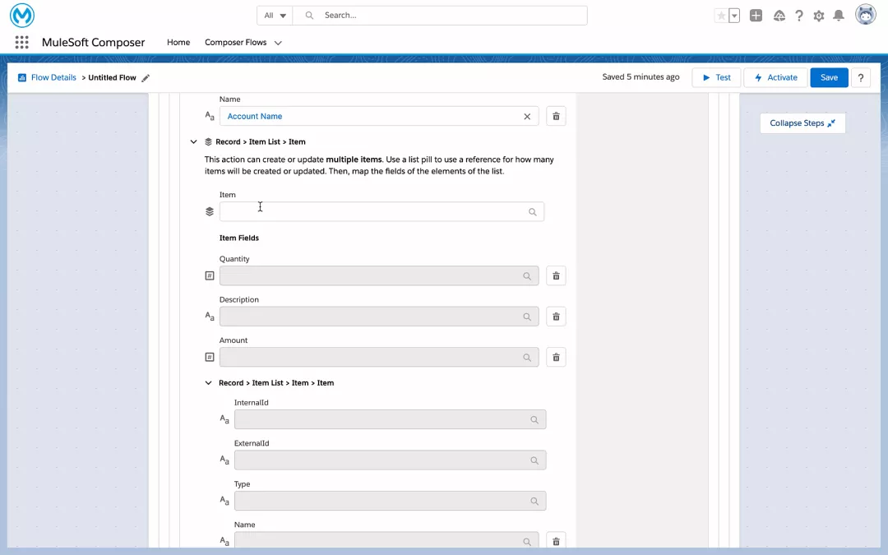Search pills in InternalId field
The height and width of the screenshot is (555, 888).
tap(534, 419)
